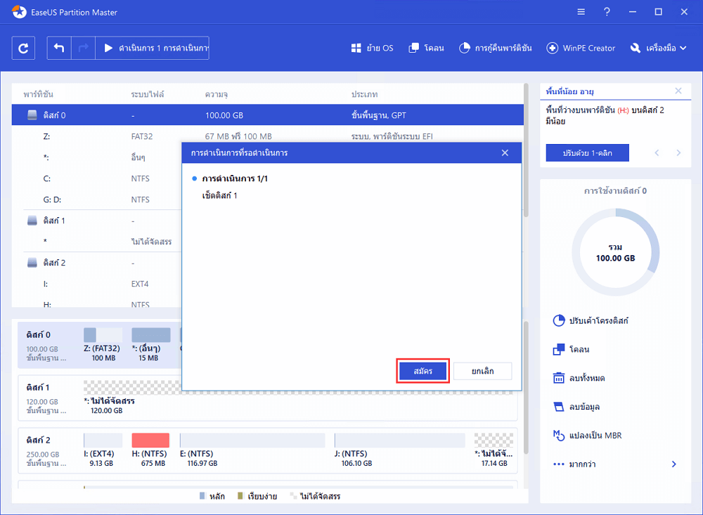Open the โคลน clone tool in the toolbar
703x515 pixels.
pyautogui.click(x=427, y=48)
